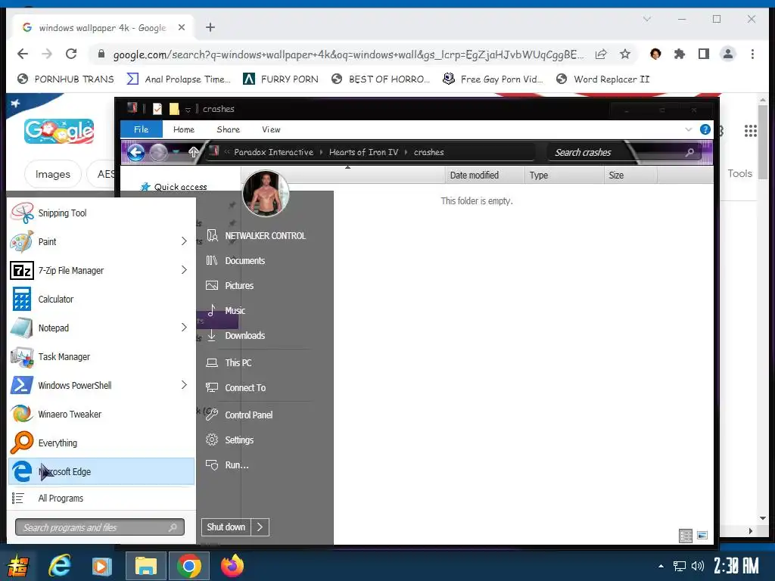The width and height of the screenshot is (775, 581).
Task: Switch Explorer to details view icon
Action: point(686,536)
